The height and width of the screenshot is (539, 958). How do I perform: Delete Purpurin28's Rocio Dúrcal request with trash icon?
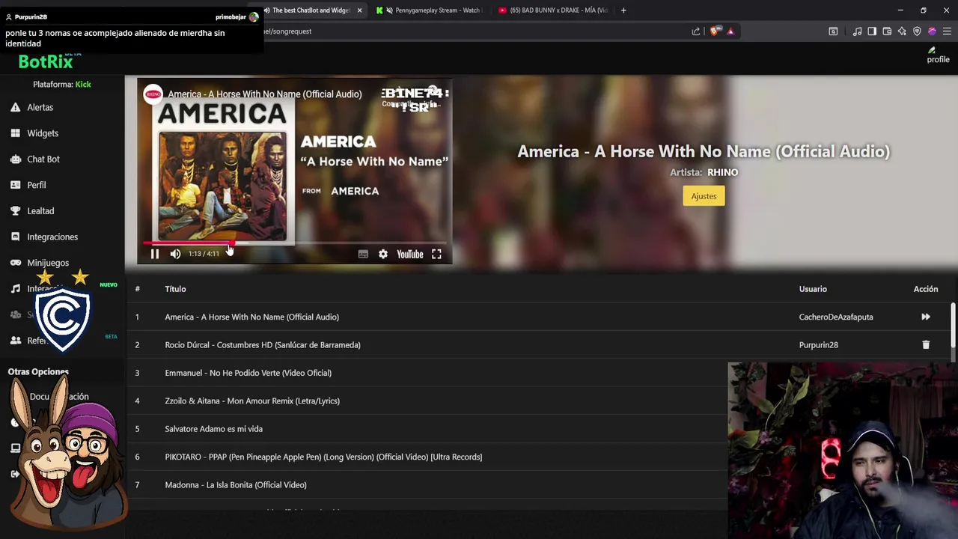click(x=926, y=345)
